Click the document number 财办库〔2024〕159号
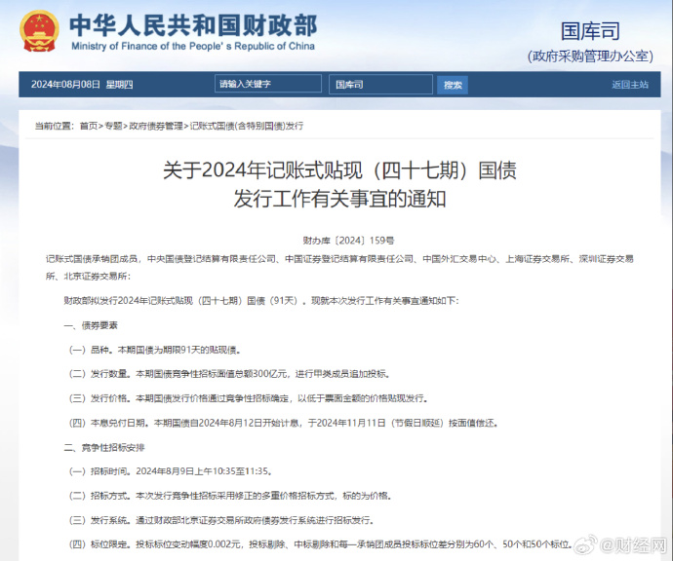The image size is (673, 561). [348, 241]
